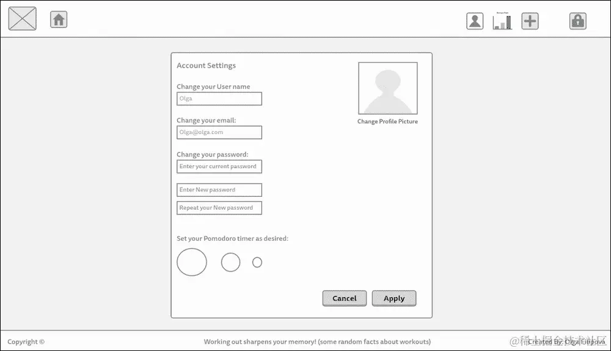This screenshot has height=351, width=611.
Task: Click the email field with Olga@olga.com
Action: tap(219, 132)
